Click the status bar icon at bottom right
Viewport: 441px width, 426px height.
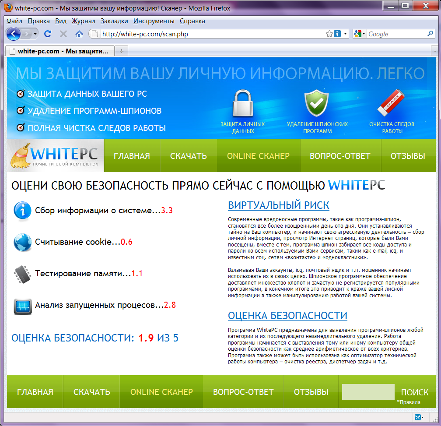(x=419, y=417)
